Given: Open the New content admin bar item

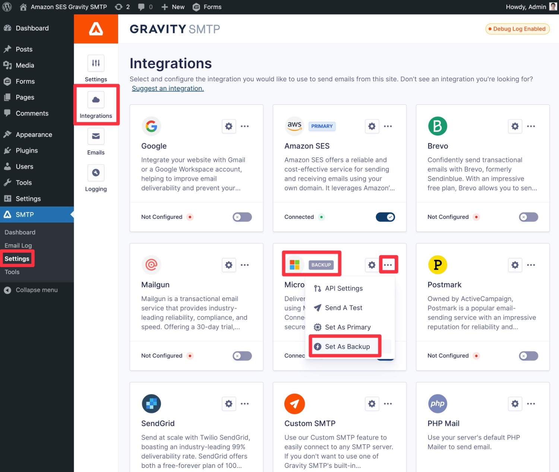Looking at the screenshot, I should pos(173,7).
